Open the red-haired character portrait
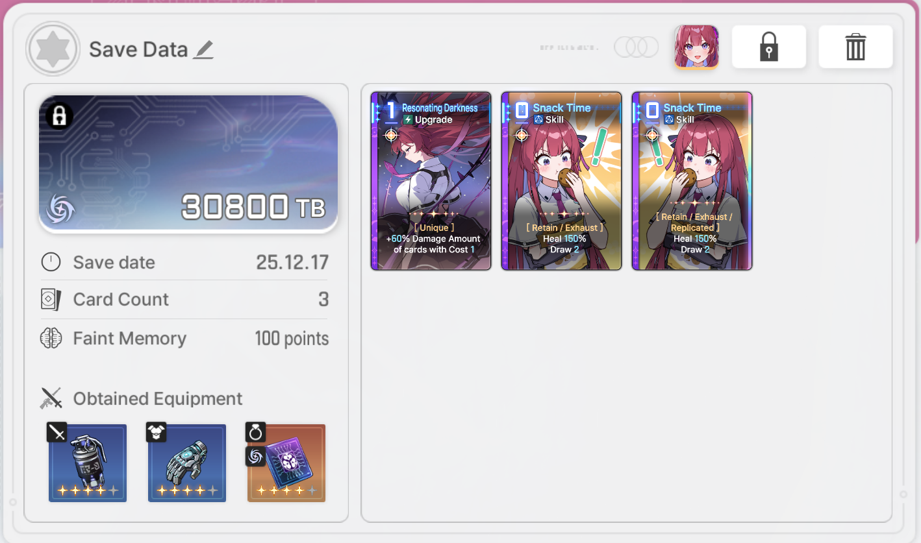Image resolution: width=921 pixels, height=543 pixels. click(x=696, y=47)
